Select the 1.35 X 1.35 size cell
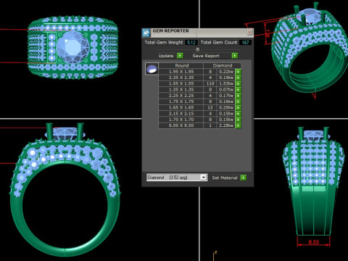 click(181, 90)
